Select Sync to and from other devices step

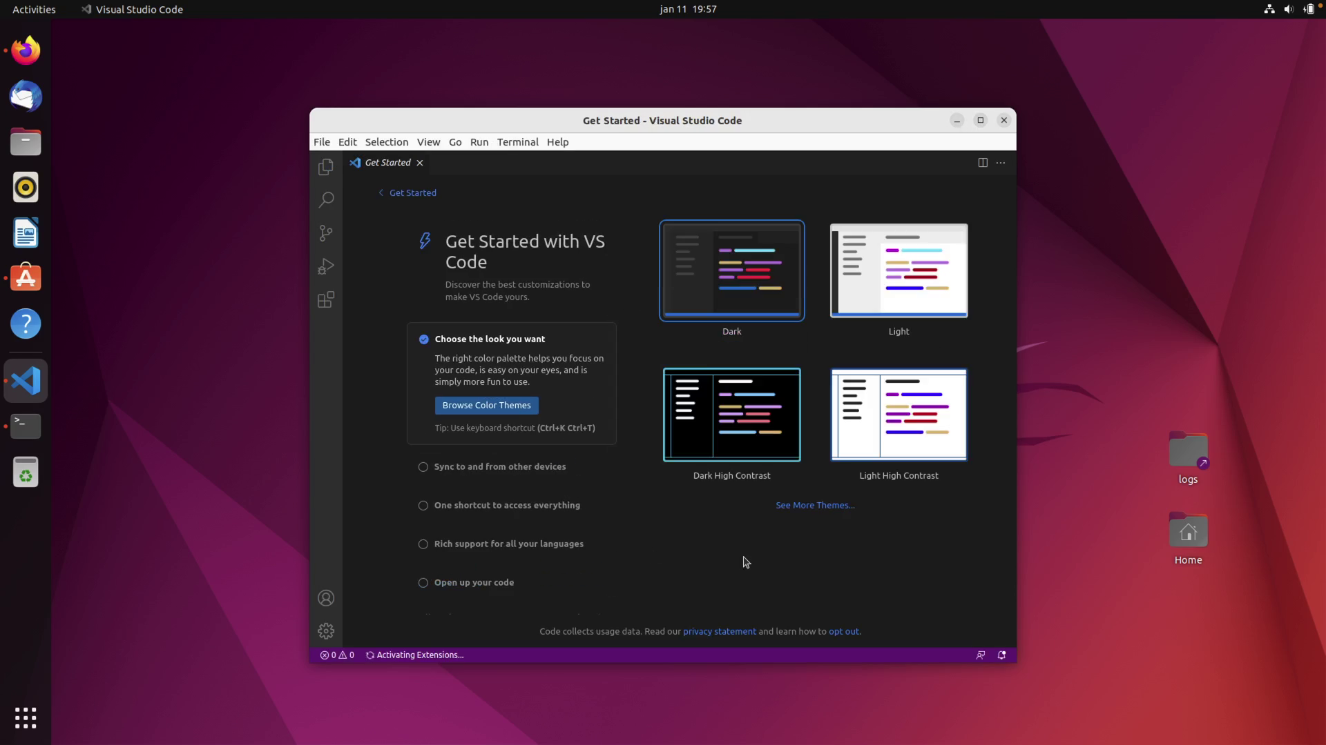click(499, 467)
